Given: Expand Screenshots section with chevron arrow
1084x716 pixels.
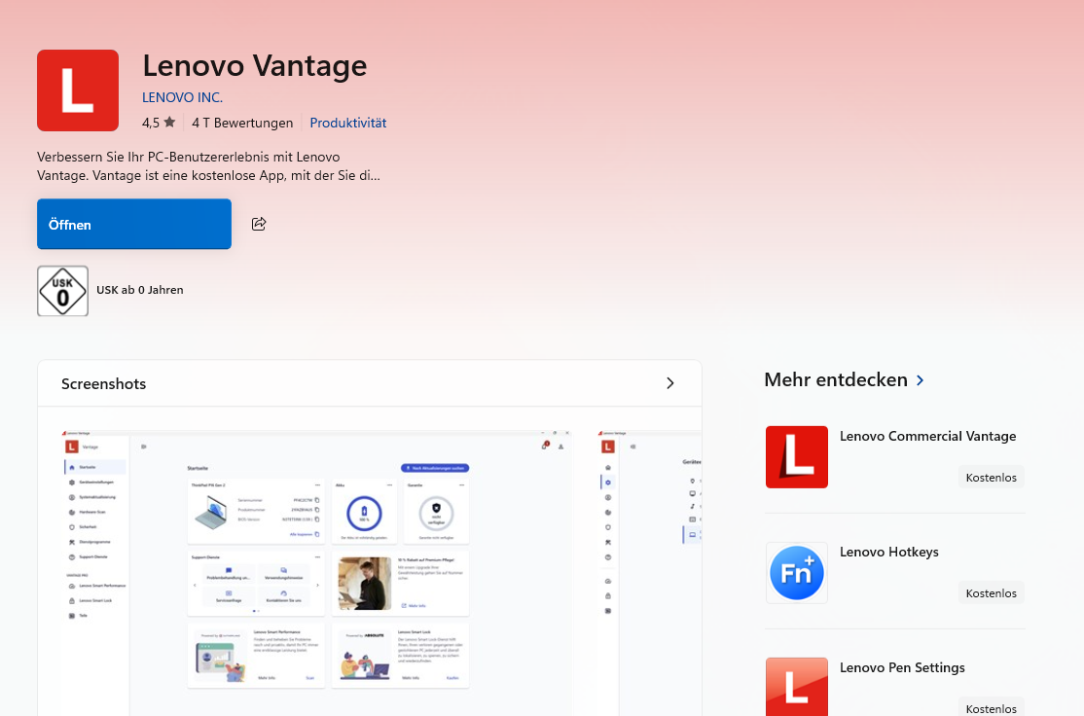Looking at the screenshot, I should click(x=669, y=383).
